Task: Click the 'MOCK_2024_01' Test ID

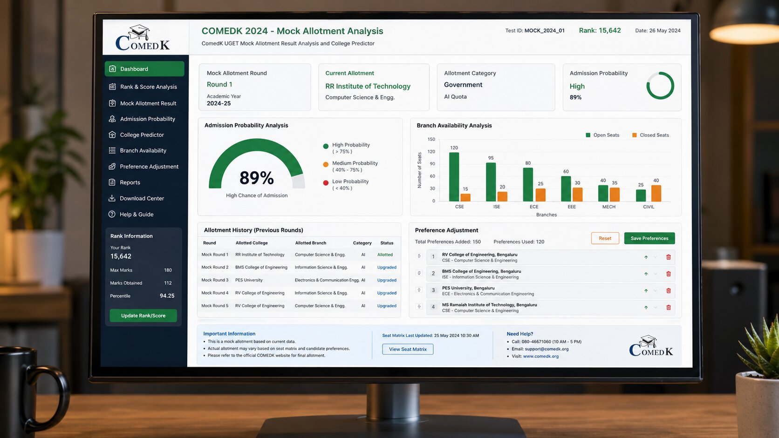Action: (545, 31)
